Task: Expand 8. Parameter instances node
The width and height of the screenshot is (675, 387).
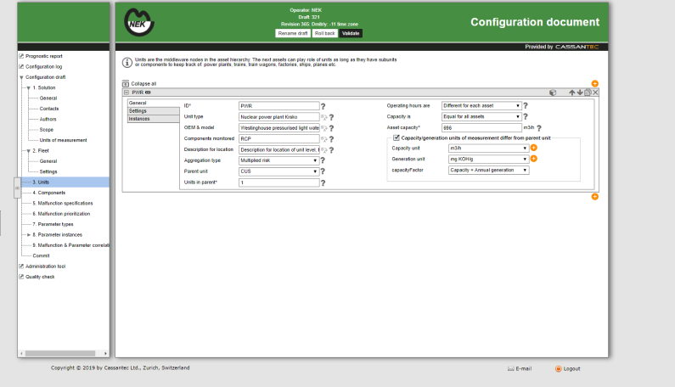Action: (29, 235)
